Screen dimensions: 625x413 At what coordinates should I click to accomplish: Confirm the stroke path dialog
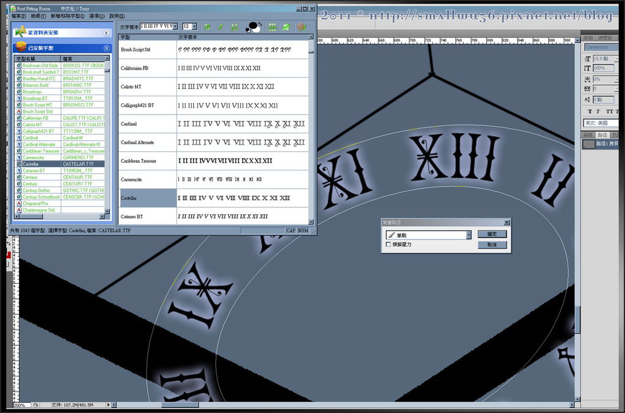coord(493,234)
